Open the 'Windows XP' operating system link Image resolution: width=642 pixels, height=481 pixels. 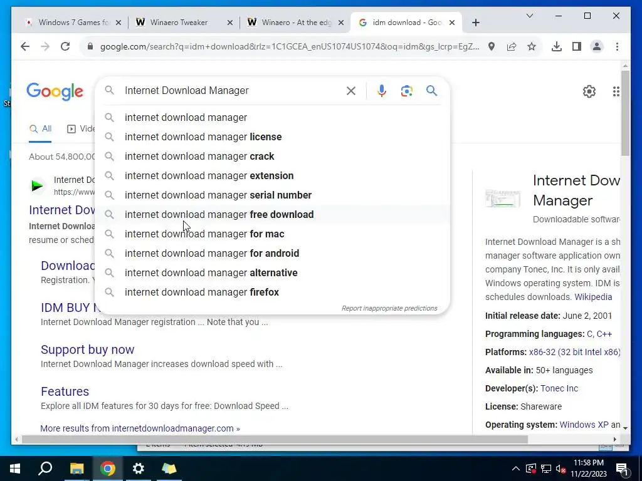coord(584,425)
